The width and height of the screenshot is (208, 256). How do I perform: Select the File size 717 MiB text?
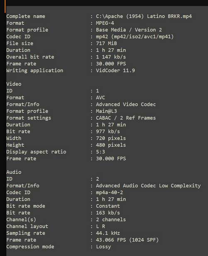pos(106,43)
